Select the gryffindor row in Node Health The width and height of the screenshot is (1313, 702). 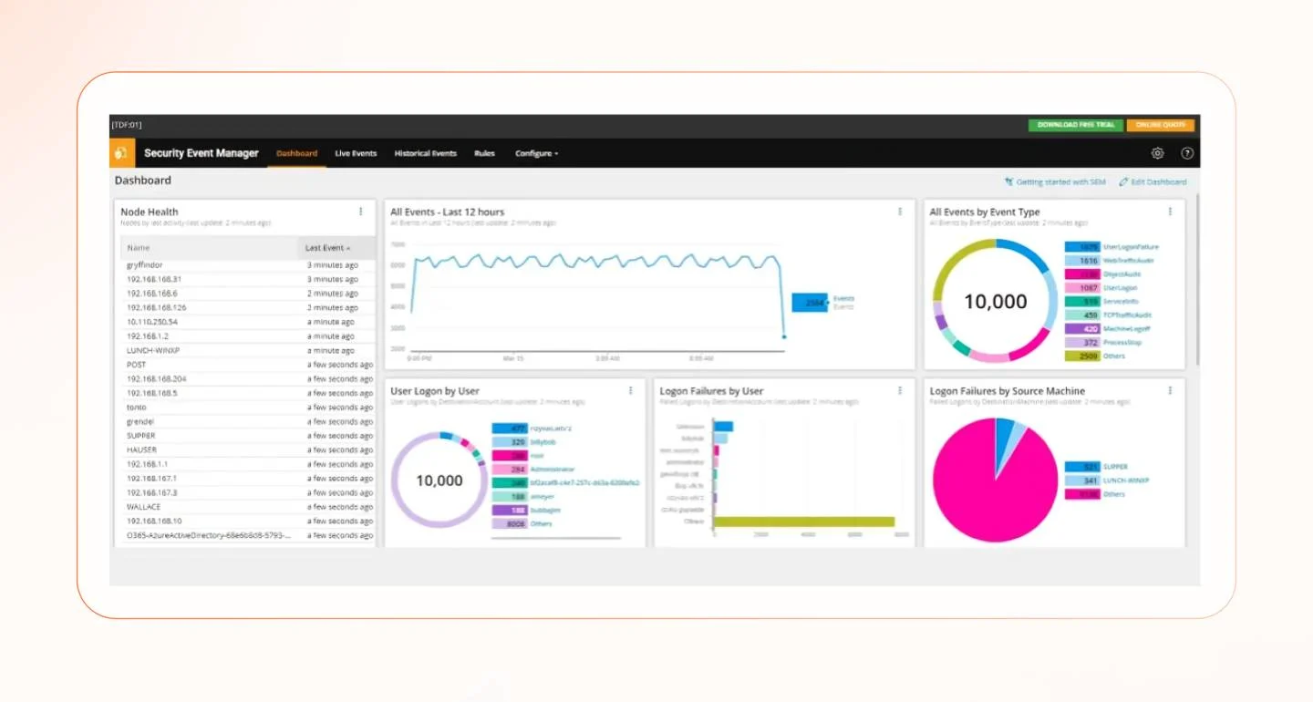coord(147,264)
